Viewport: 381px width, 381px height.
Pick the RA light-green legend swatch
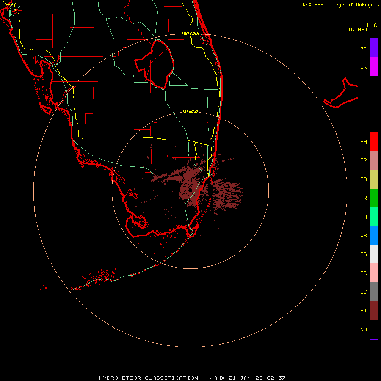(x=374, y=217)
